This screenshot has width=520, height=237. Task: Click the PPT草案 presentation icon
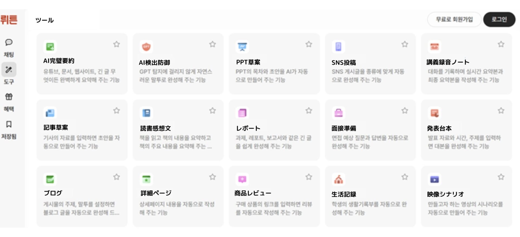[242, 47]
